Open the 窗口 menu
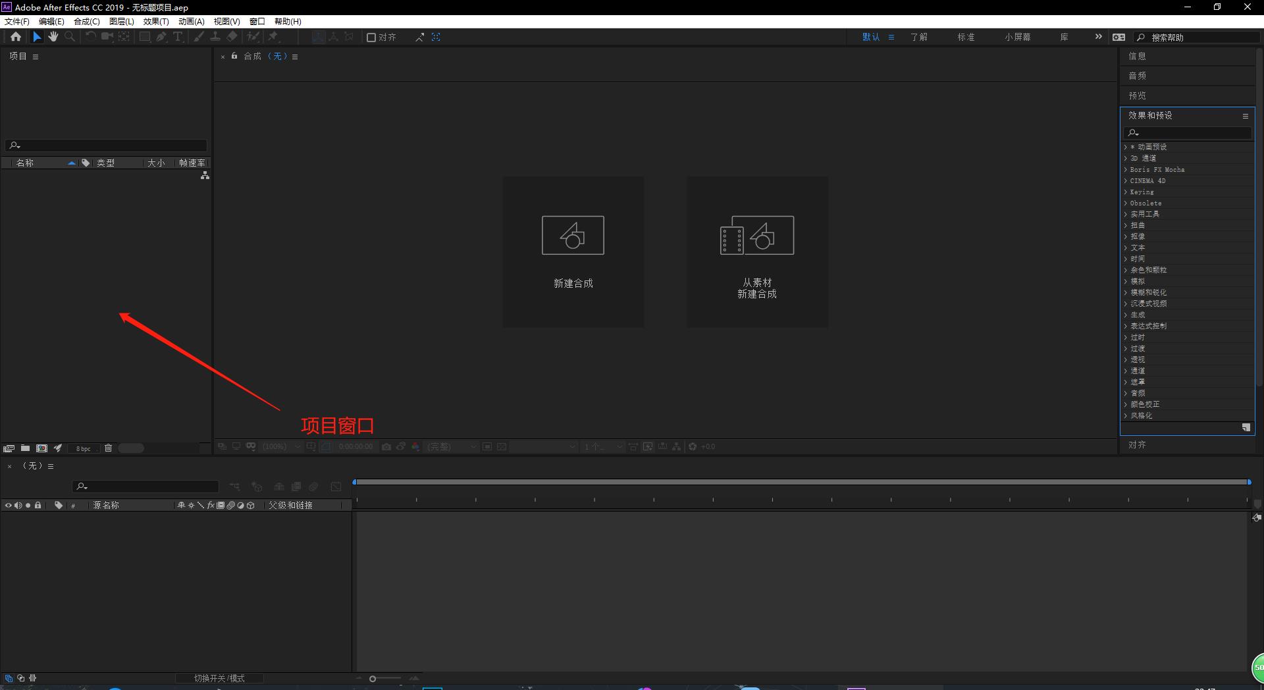This screenshot has height=690, width=1264. (x=257, y=21)
